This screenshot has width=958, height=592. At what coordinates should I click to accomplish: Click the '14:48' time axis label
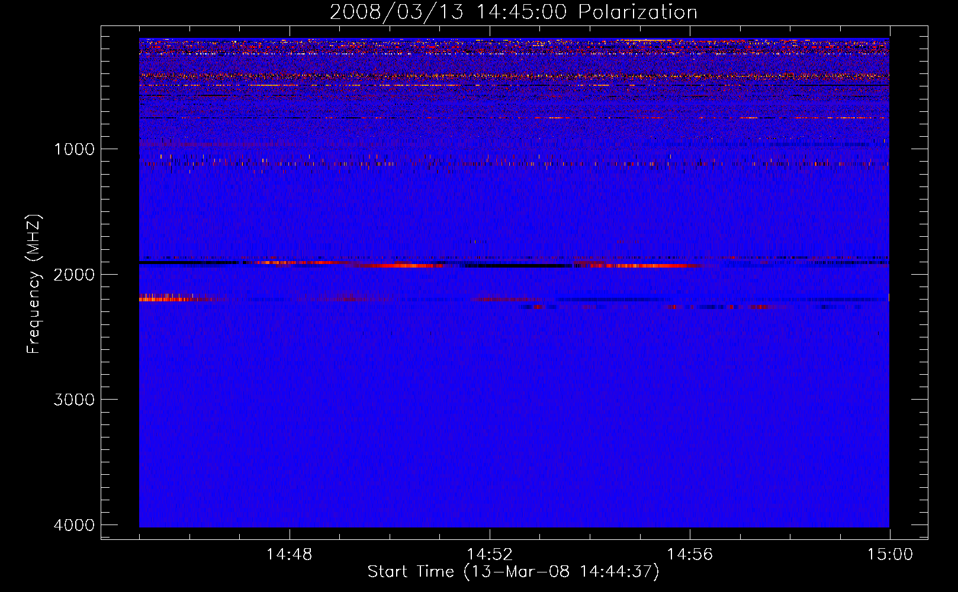point(289,555)
